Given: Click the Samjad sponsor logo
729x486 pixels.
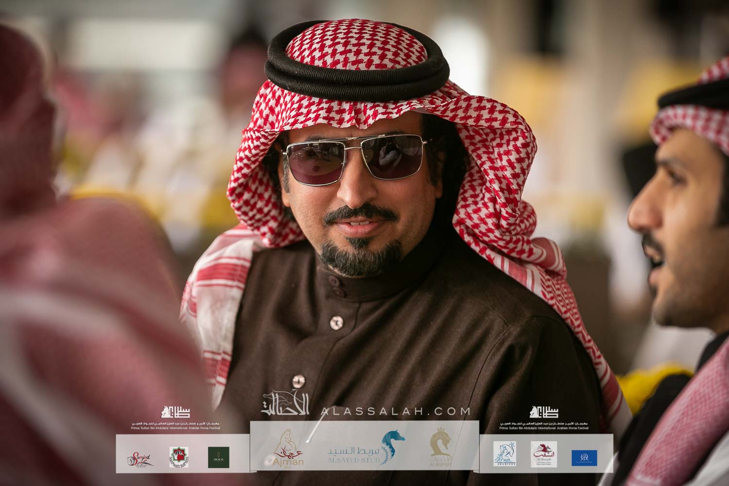Looking at the screenshot, I should coord(140,457).
